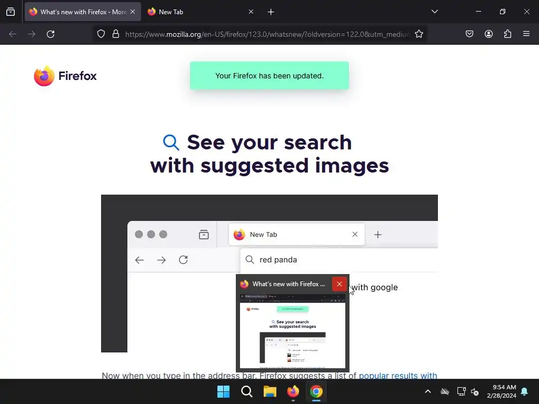This screenshot has height=404, width=539.
Task: Click the blue magnifier icon beside heading
Action: 171,142
